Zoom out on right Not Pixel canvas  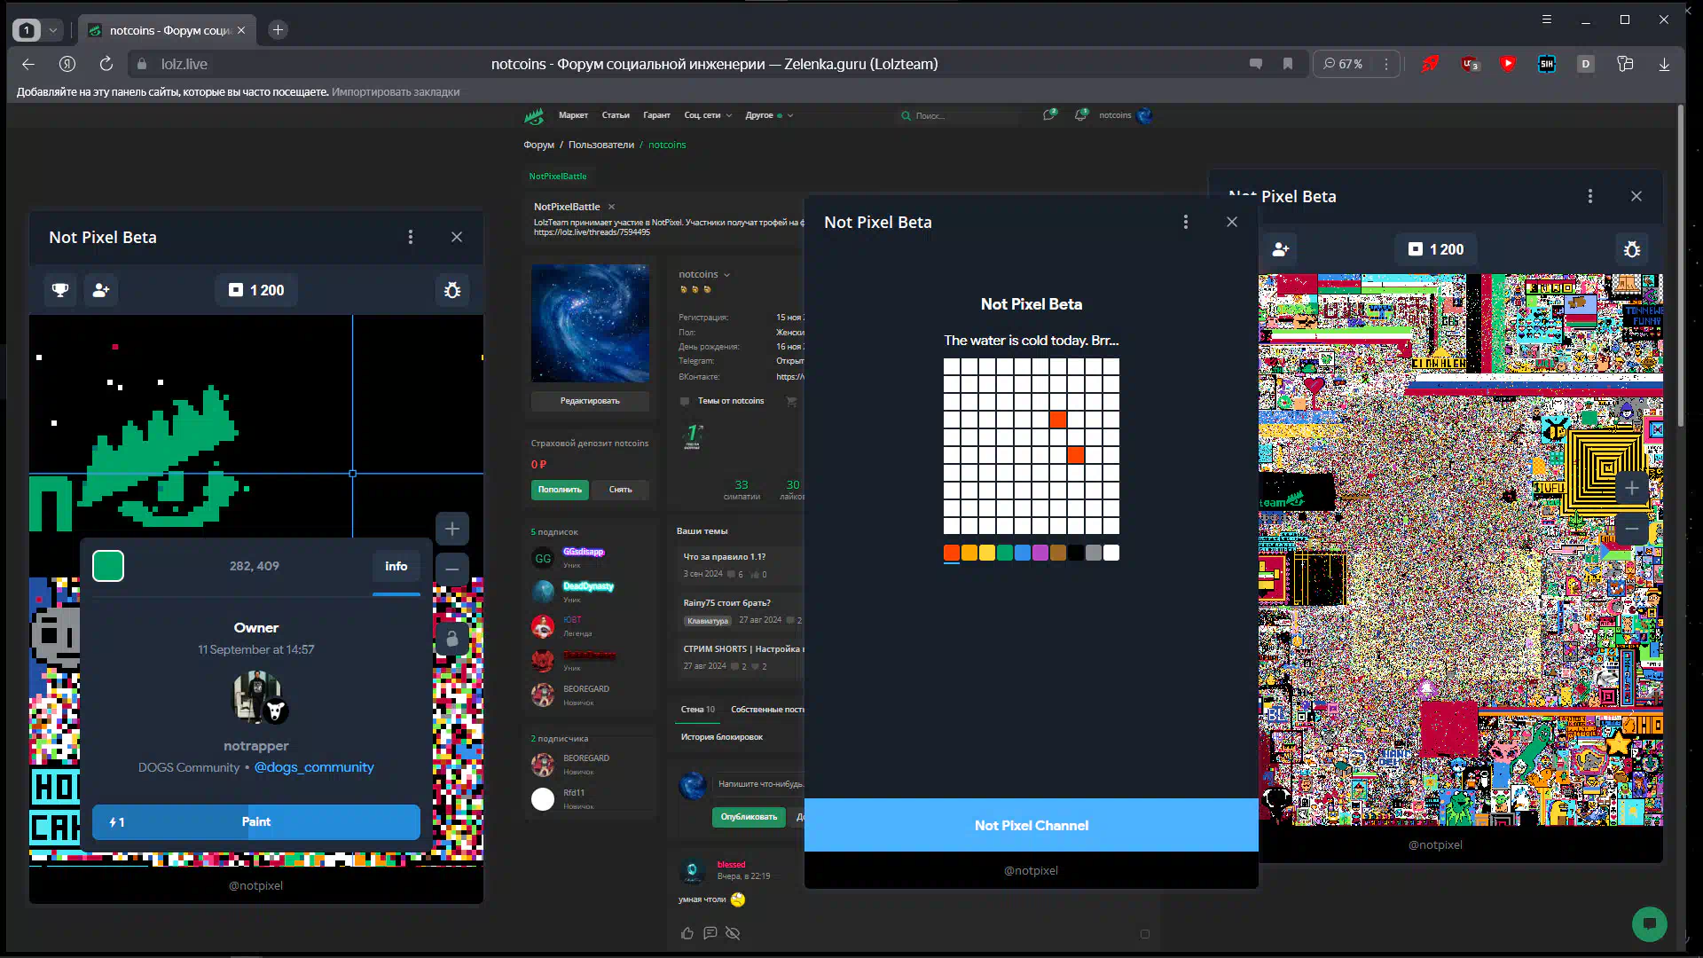point(1632,529)
